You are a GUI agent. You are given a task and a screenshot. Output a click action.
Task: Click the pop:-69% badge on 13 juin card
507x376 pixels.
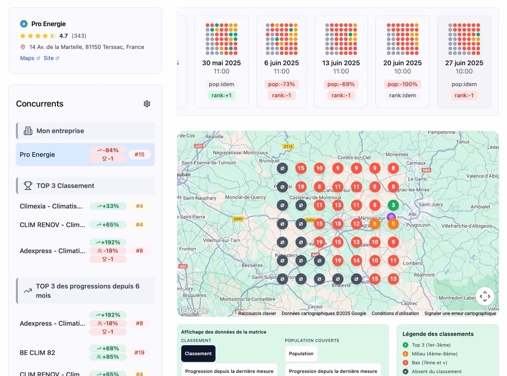[x=341, y=84]
